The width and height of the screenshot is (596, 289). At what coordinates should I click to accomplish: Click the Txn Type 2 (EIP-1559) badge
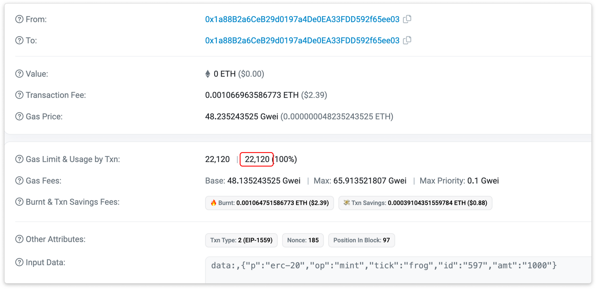click(241, 240)
